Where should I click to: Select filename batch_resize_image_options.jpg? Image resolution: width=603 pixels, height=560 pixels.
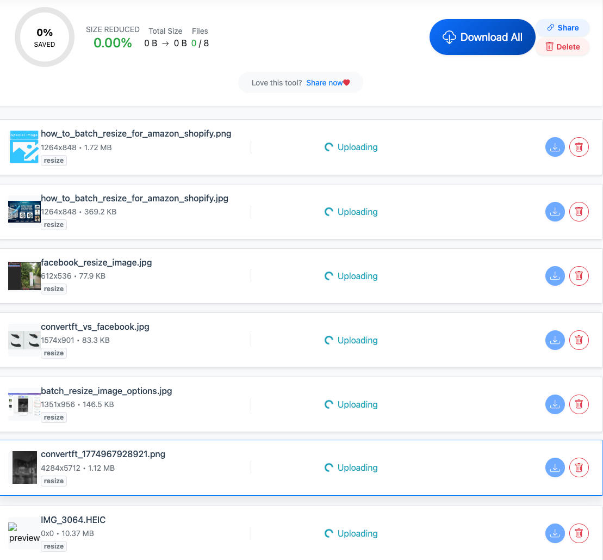point(107,391)
